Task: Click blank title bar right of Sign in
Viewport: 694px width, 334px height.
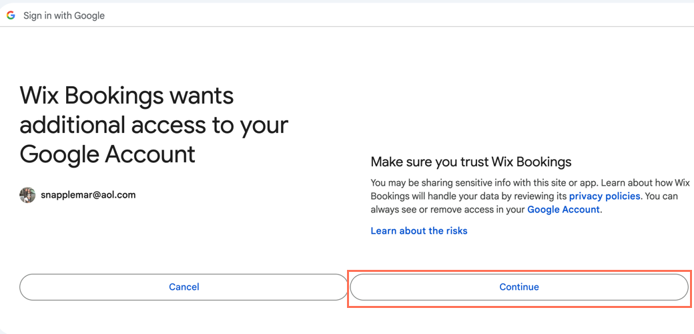Action: tap(400, 15)
